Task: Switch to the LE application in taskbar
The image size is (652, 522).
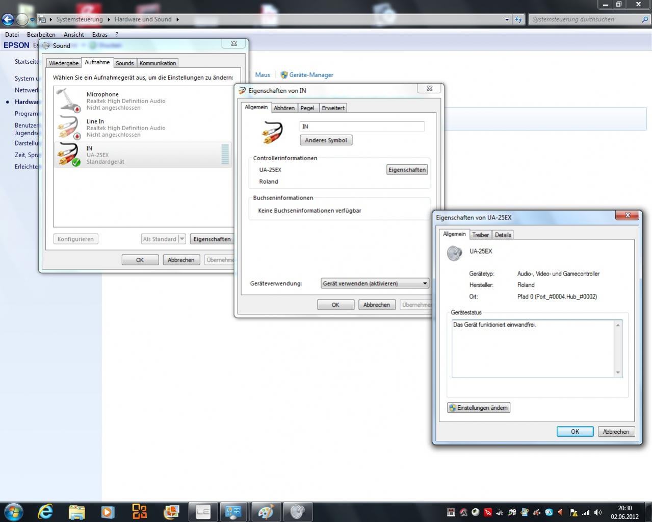Action: (x=203, y=512)
